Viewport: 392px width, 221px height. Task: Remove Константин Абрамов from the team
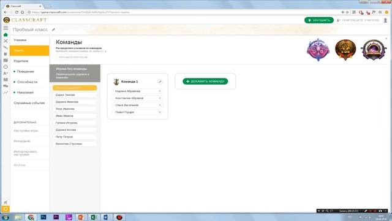(160, 98)
